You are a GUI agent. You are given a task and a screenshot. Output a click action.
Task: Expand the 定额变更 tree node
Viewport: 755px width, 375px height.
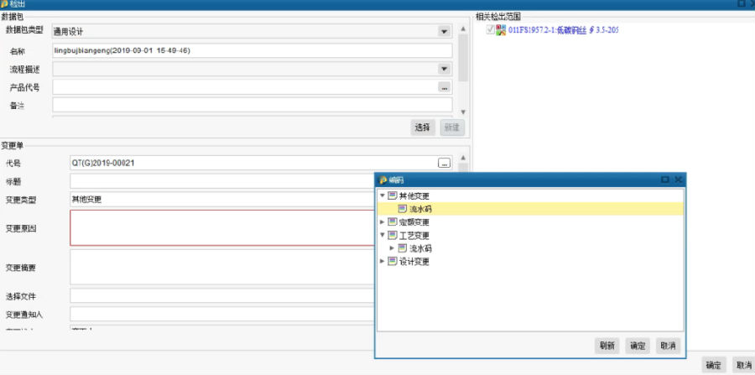tap(383, 222)
